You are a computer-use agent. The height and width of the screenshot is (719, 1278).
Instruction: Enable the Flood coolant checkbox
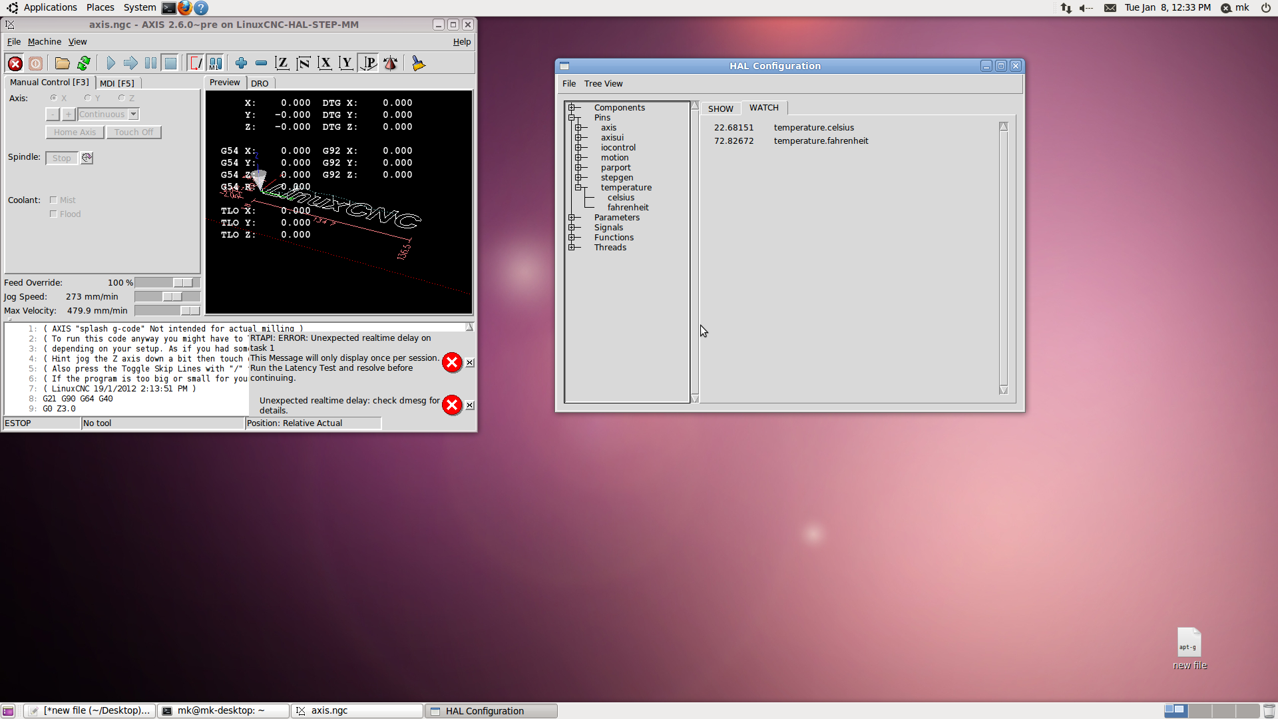53,214
